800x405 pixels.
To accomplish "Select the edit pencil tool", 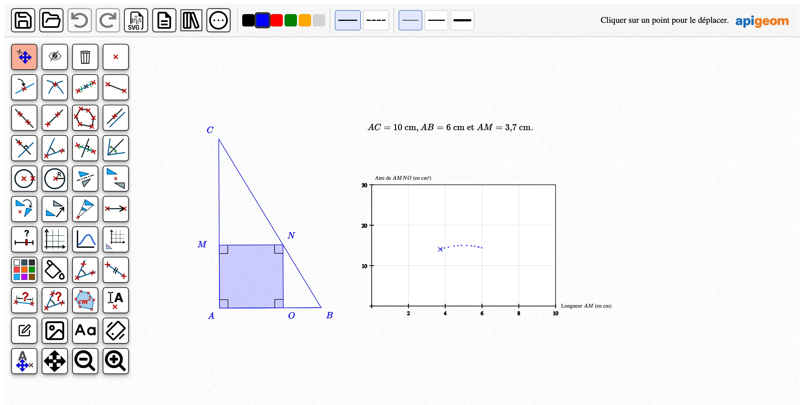I will click(x=24, y=330).
